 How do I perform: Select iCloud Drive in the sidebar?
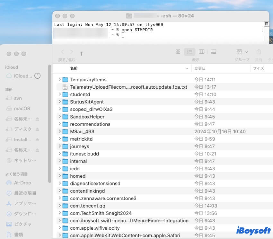click(22, 76)
